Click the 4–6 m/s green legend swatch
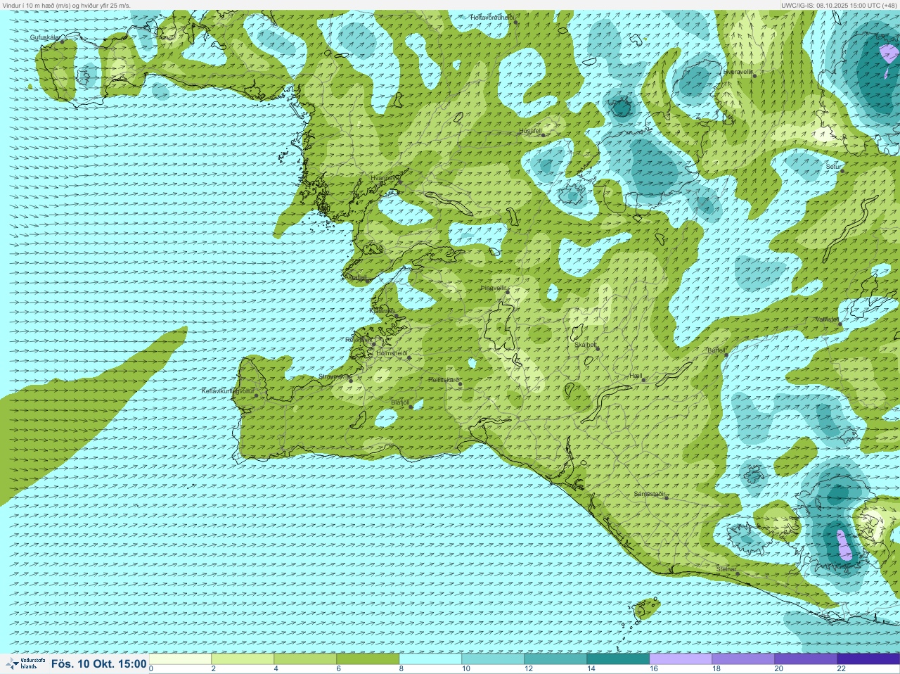This screenshot has width=900, height=674. (x=305, y=659)
